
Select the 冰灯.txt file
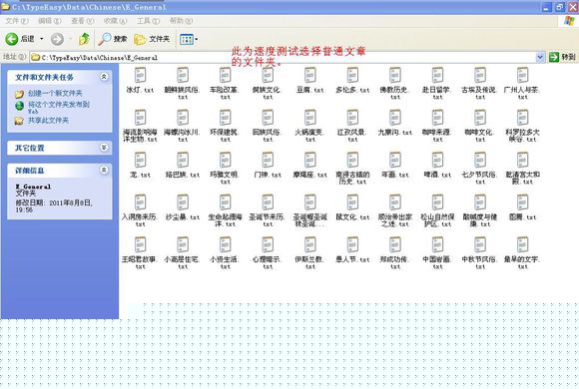140,80
